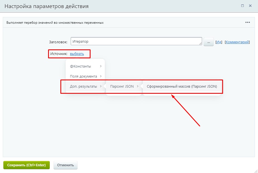258x173 pixels.
Task: Open the Комментарий link
Action: pyautogui.click(x=237, y=42)
